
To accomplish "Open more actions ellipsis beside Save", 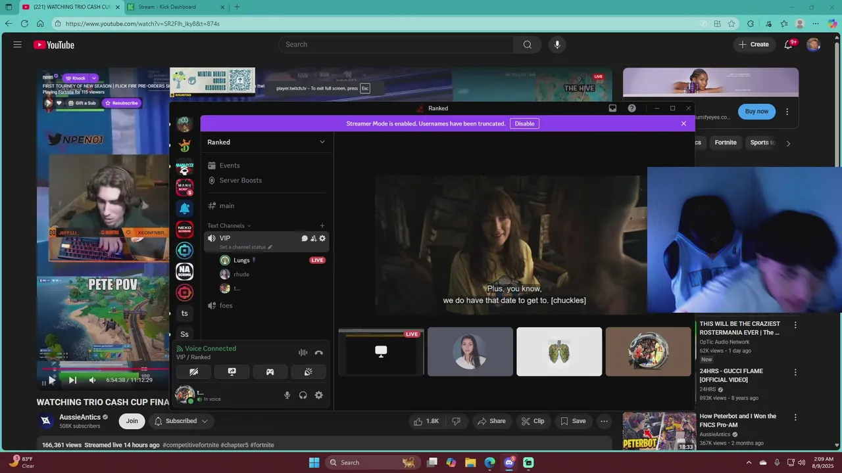I will pos(604,421).
